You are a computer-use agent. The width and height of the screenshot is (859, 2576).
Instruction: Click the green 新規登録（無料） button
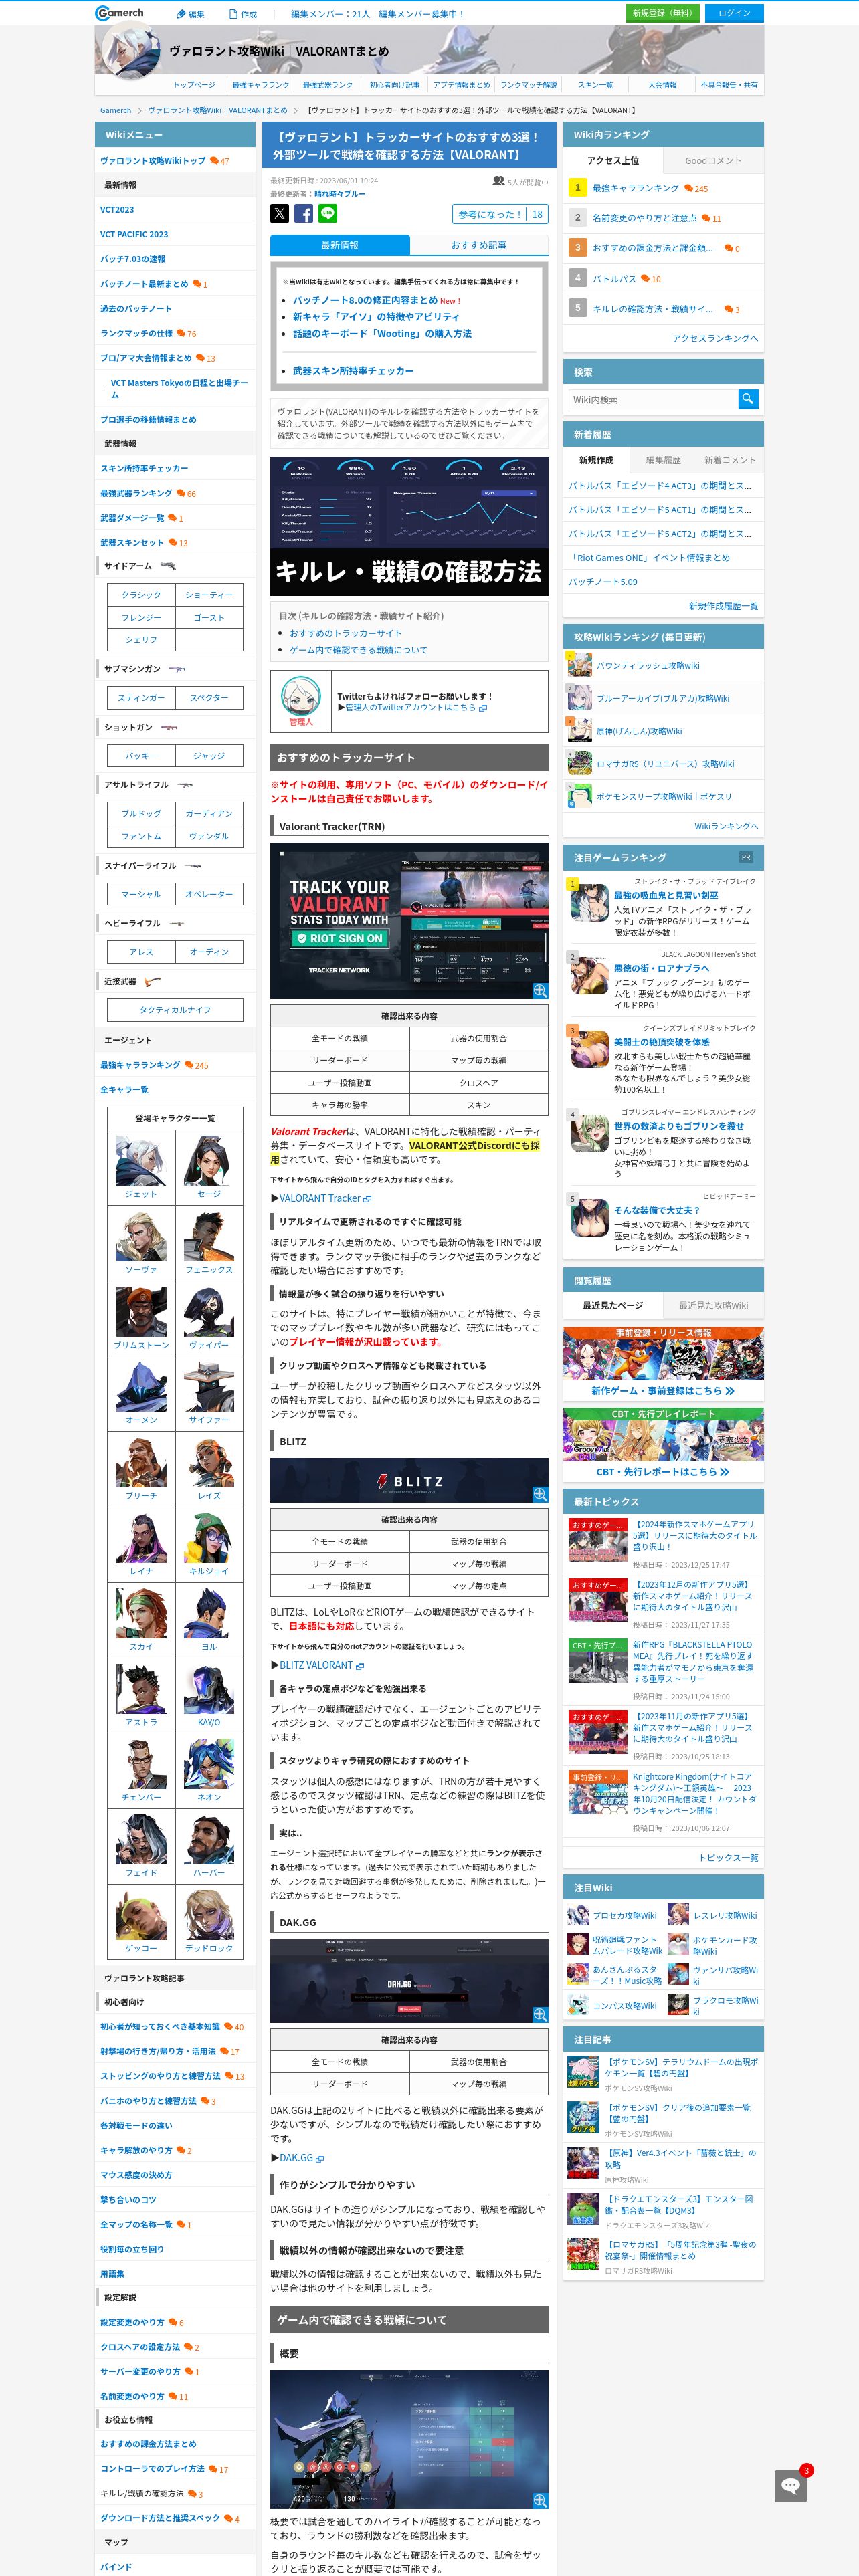pos(662,13)
